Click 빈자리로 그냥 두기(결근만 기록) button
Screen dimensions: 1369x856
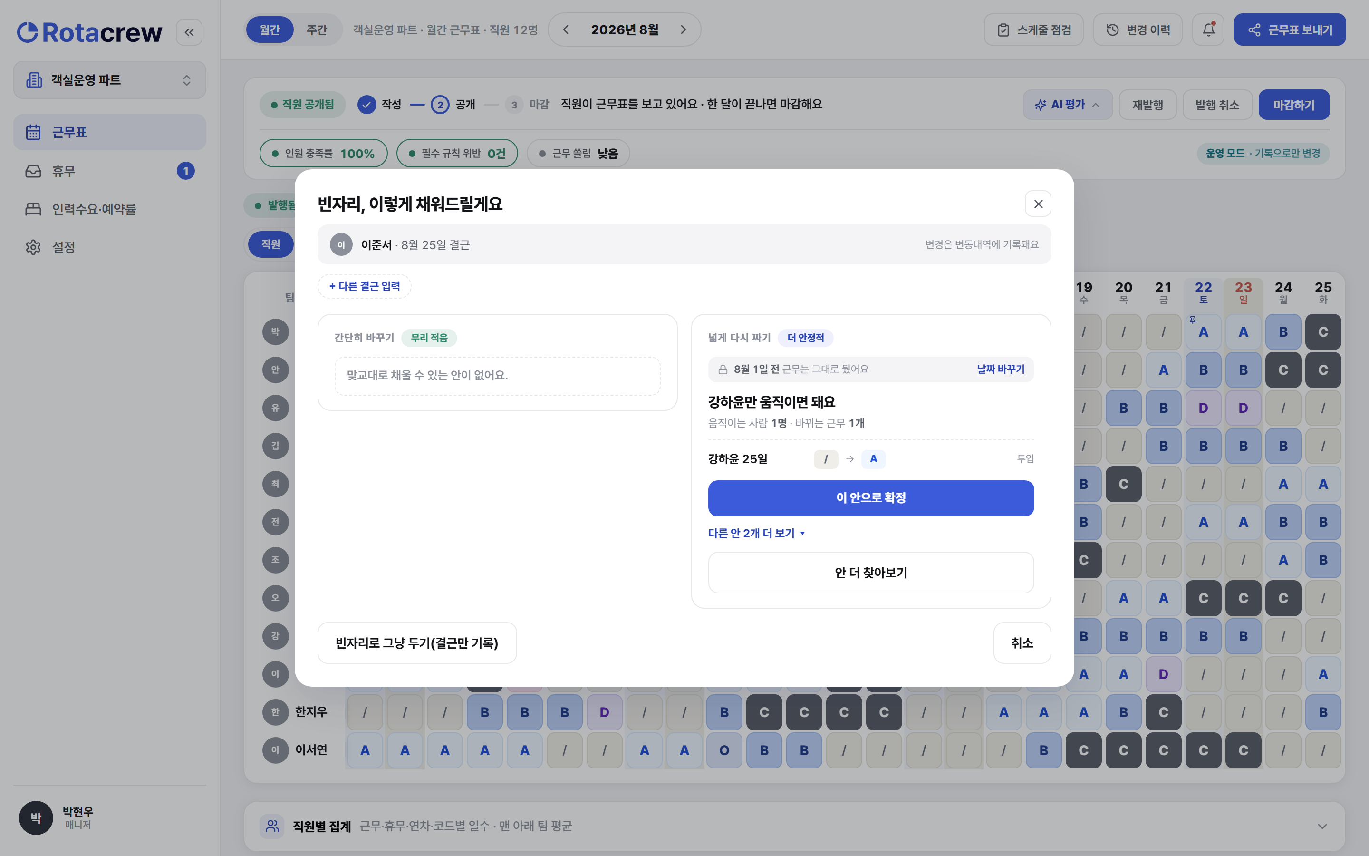coord(417,643)
